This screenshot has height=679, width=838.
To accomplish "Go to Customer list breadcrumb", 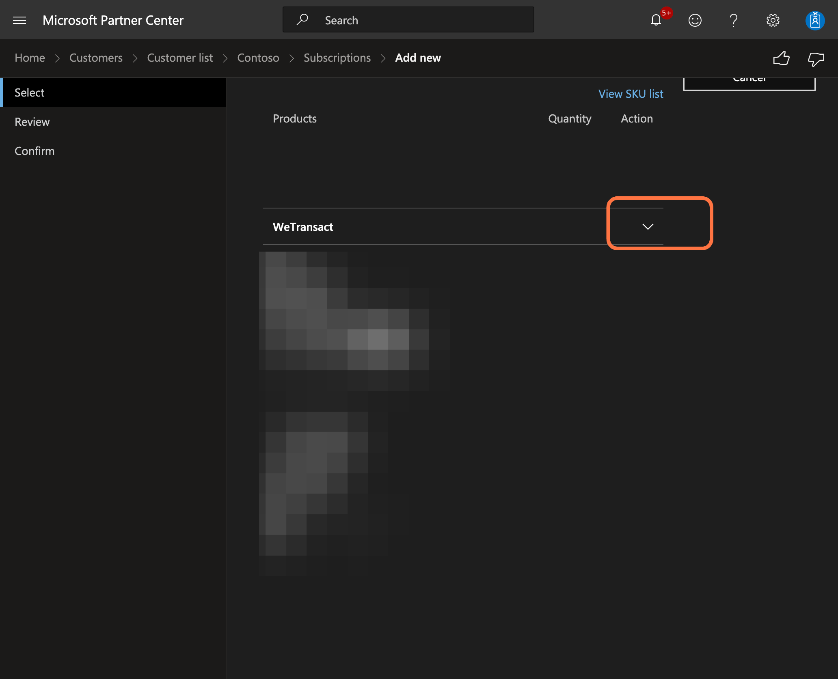I will coord(180,58).
